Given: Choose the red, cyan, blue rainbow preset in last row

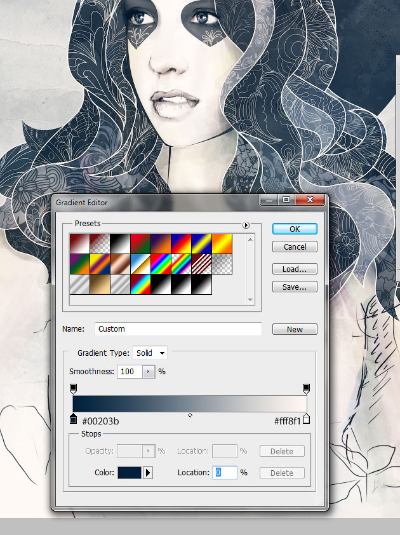Looking at the screenshot, I should coord(140,284).
